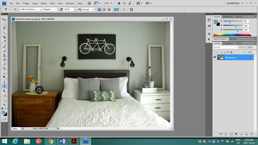Toggle Quick Mask mode
Screen dimensions: 258x145
point(4,119)
